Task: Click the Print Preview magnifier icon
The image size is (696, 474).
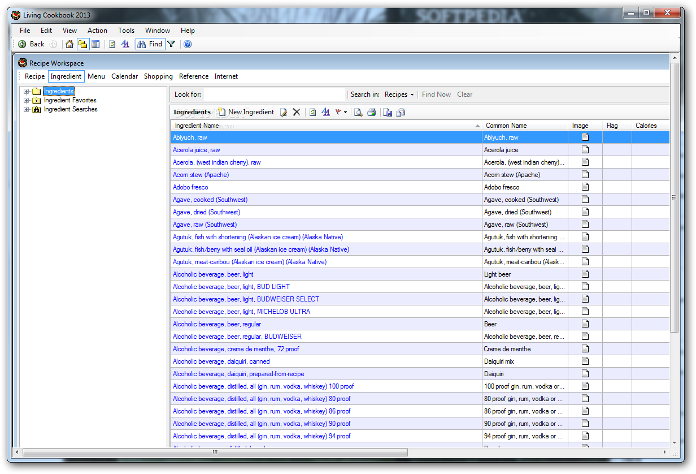Action: 358,112
